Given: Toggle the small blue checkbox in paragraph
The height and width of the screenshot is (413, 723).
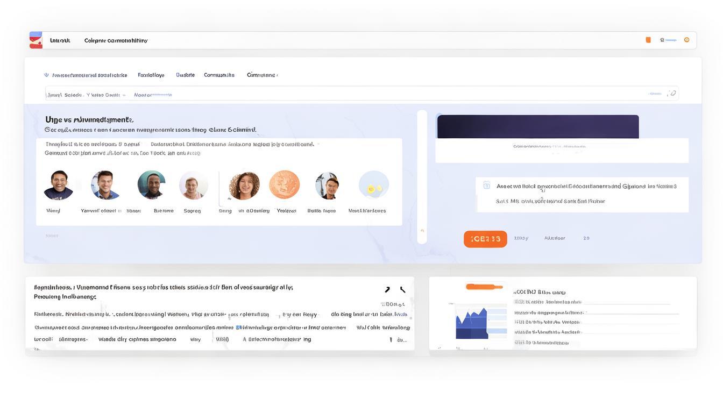Looking at the screenshot, I should click(x=238, y=327).
